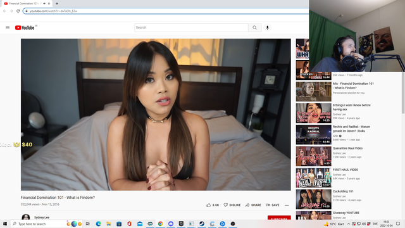Open a new browser tab with plus

57,4
